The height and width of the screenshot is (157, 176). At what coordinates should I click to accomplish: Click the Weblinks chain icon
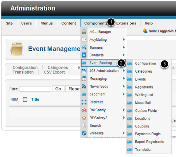point(84,133)
